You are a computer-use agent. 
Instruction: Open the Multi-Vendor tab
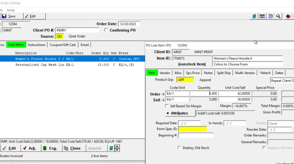(x=245, y=73)
